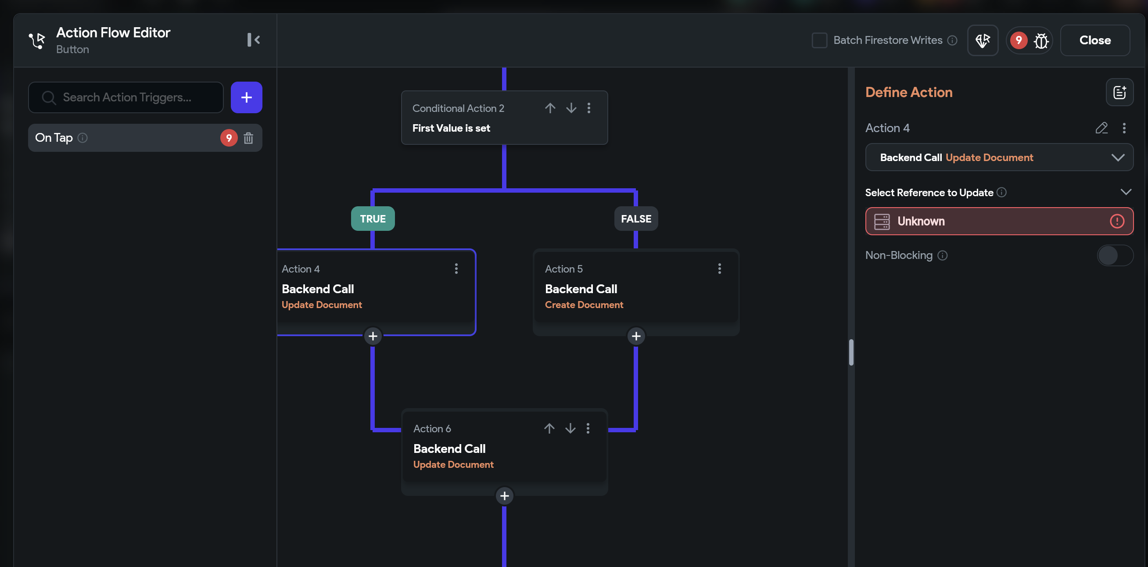Open Action 4 card three-dot menu
The height and width of the screenshot is (567, 1148).
tap(456, 268)
